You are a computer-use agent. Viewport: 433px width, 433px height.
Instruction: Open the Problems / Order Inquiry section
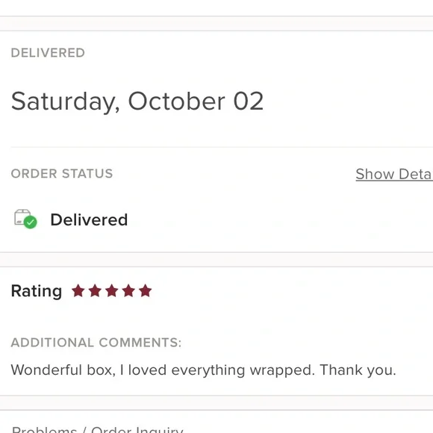(x=97, y=429)
